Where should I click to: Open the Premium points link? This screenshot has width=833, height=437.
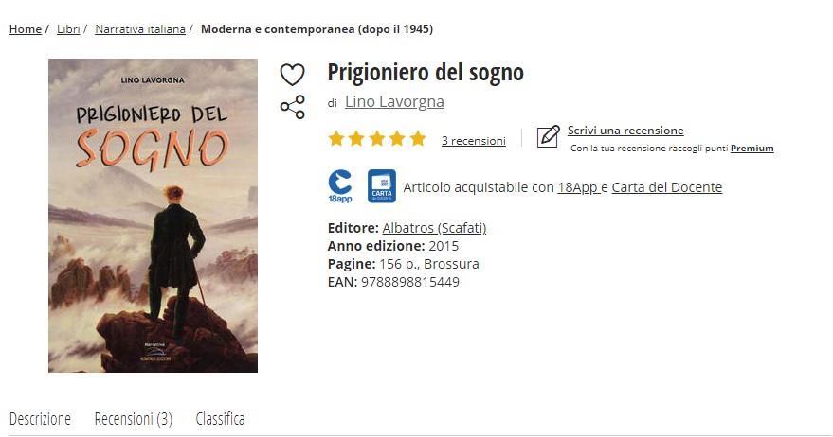coord(752,149)
